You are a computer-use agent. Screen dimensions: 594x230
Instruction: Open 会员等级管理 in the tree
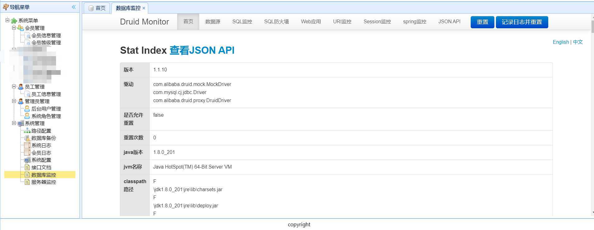click(46, 43)
